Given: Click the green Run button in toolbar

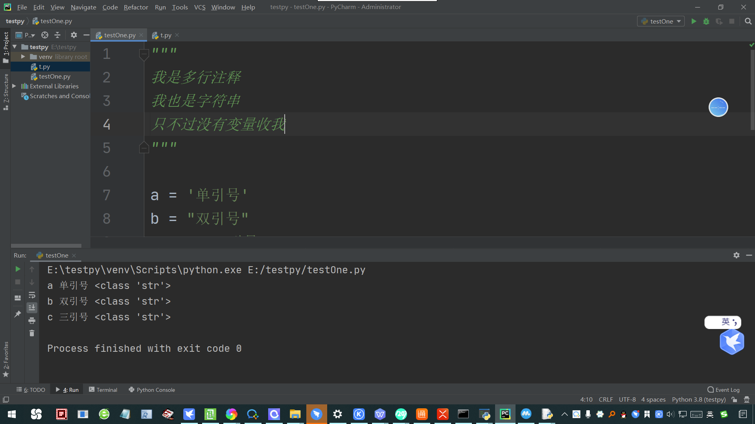Looking at the screenshot, I should point(694,21).
